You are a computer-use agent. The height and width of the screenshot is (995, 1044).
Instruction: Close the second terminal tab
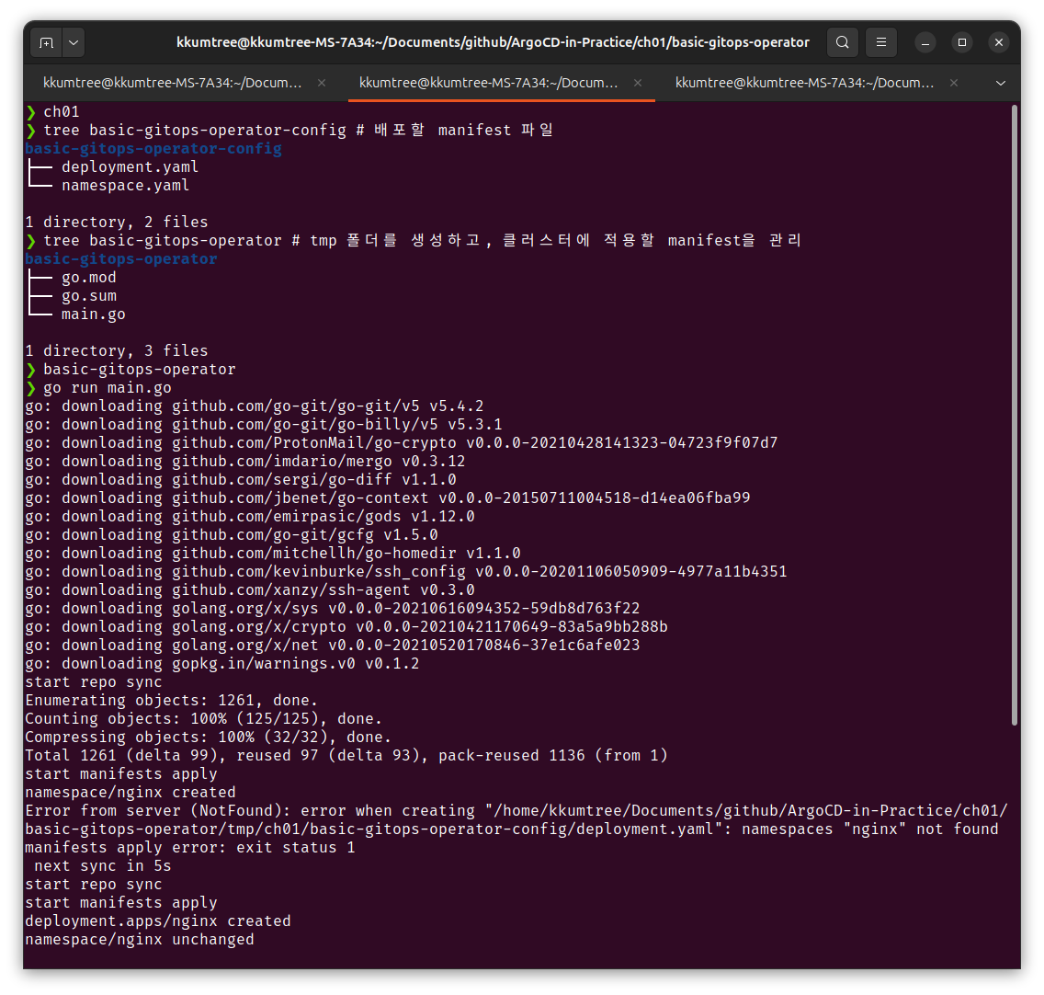pyautogui.click(x=638, y=83)
